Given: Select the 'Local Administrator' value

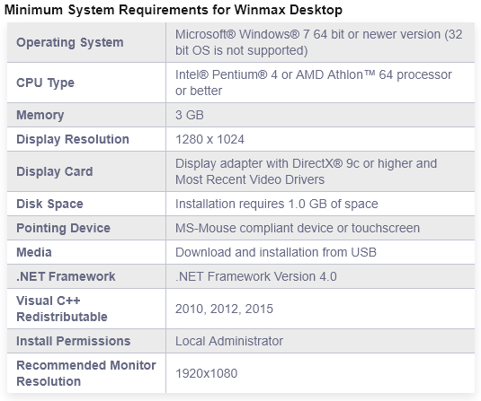Looking at the screenshot, I should point(229,341).
